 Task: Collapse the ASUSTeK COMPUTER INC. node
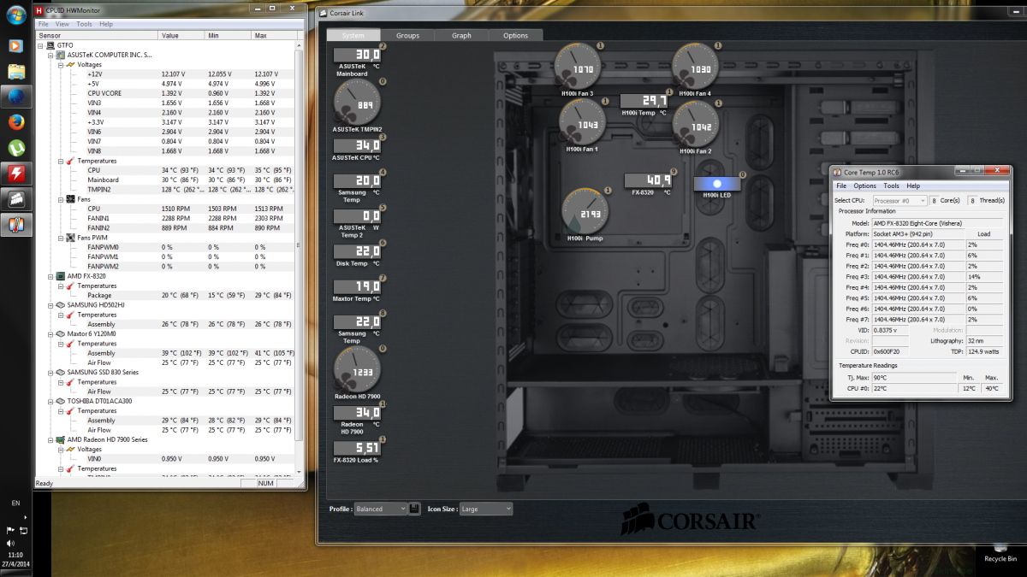point(50,55)
